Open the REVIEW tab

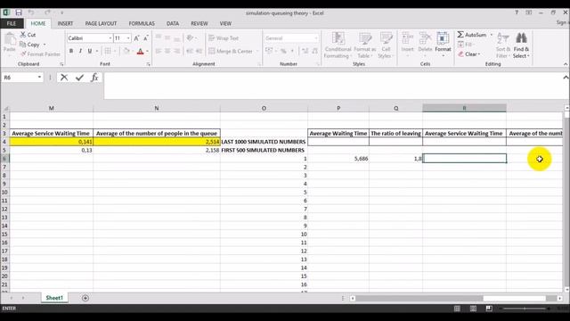click(x=199, y=23)
